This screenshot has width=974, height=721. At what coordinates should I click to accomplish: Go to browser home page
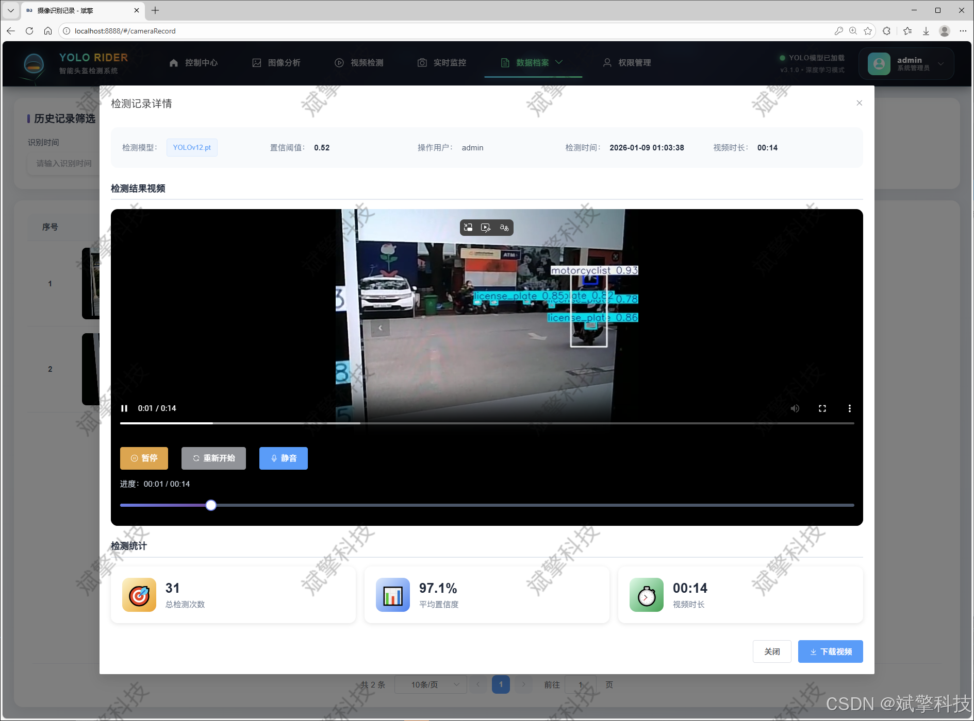[48, 31]
